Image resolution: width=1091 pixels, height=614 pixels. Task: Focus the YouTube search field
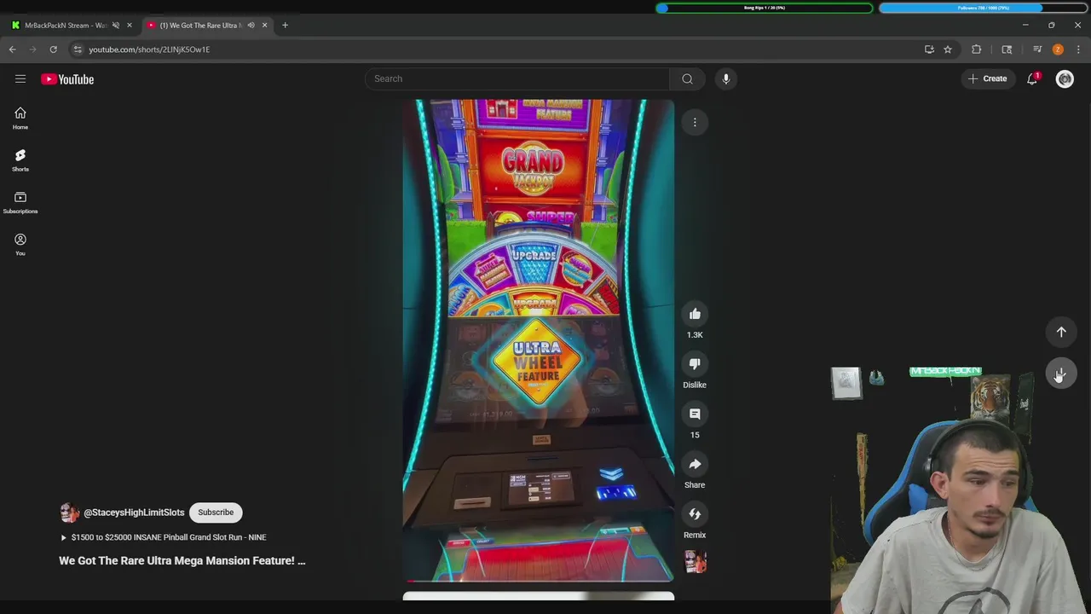point(517,78)
